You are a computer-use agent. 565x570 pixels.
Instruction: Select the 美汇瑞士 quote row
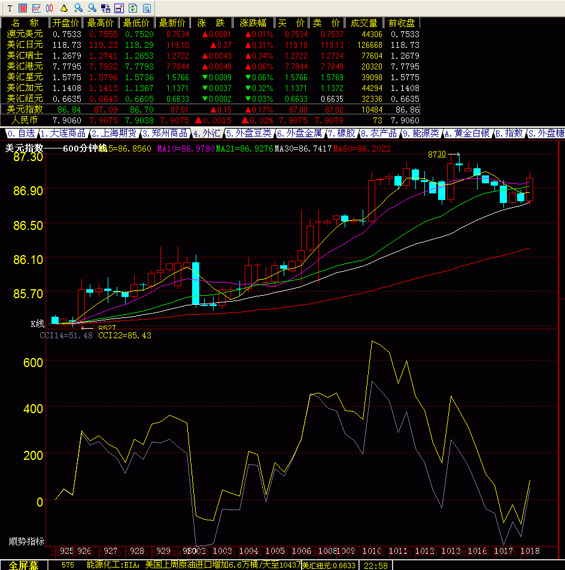pos(211,56)
